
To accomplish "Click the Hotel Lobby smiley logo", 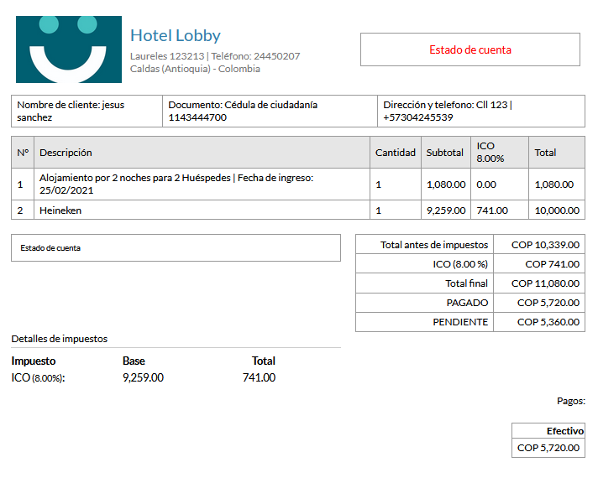I will tap(69, 49).
